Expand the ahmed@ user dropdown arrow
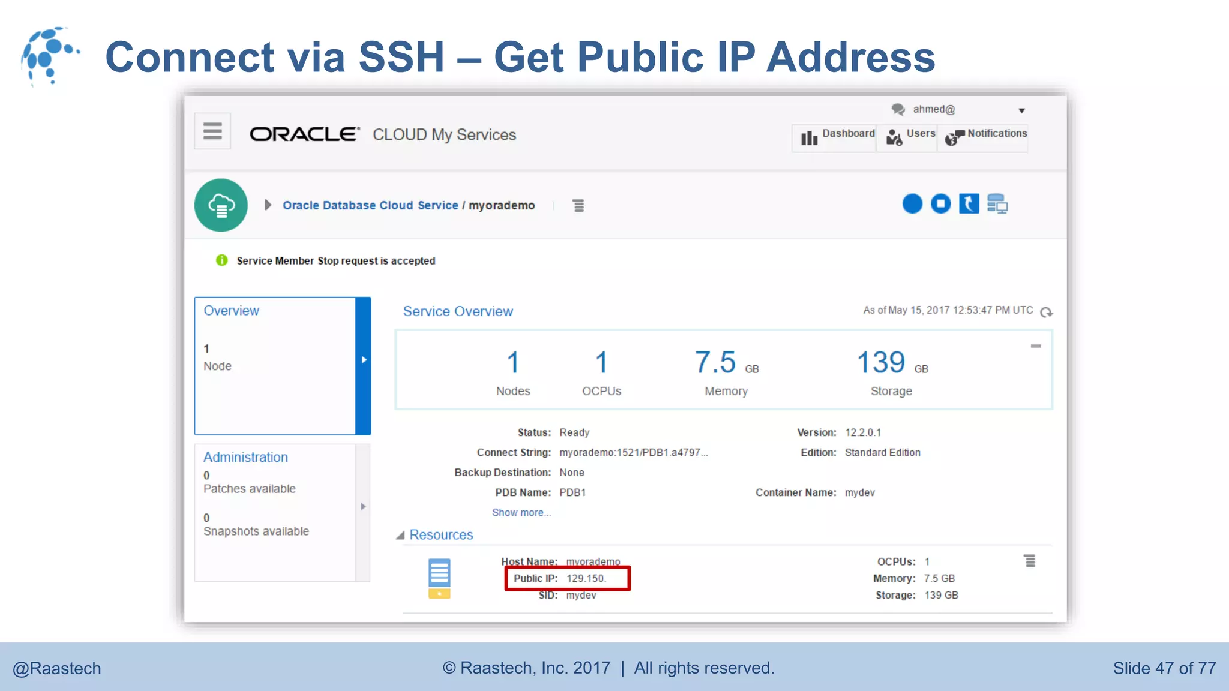This screenshot has height=691, width=1229. click(x=1021, y=110)
